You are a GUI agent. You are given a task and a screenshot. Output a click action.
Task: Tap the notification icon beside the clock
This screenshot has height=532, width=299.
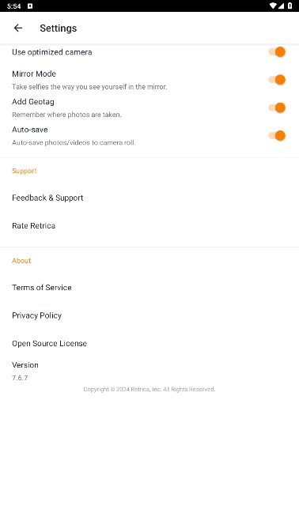(30, 6)
